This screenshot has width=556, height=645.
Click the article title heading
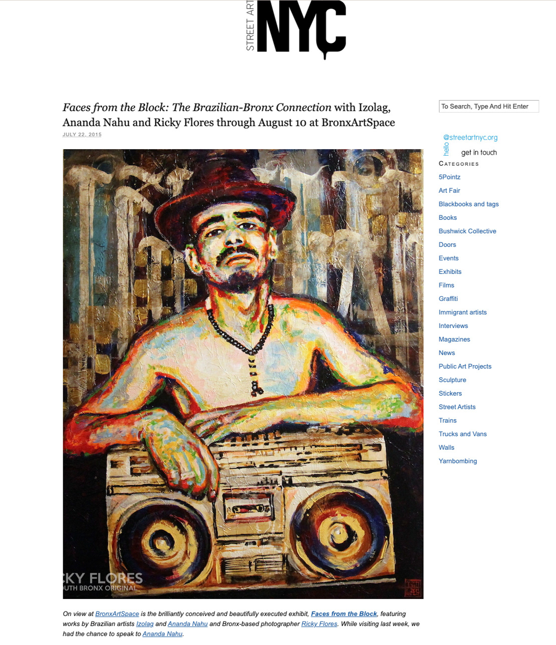point(229,115)
